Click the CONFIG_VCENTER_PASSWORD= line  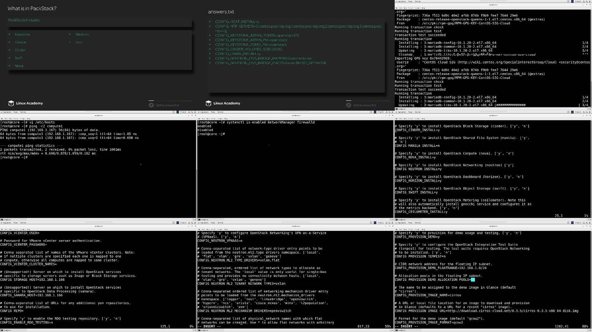[24, 244]
